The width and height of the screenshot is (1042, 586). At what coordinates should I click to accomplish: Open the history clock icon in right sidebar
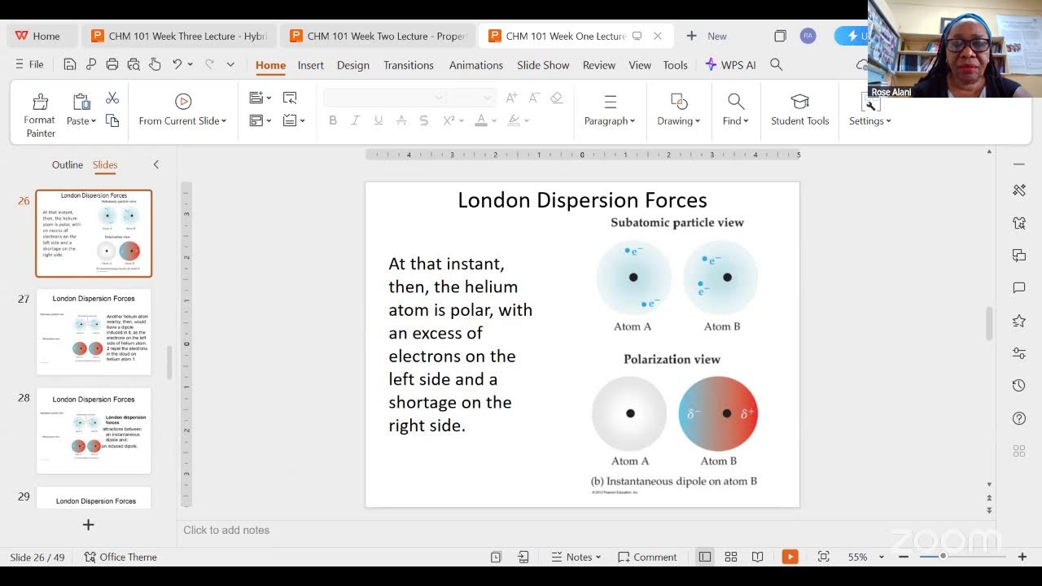1019,386
